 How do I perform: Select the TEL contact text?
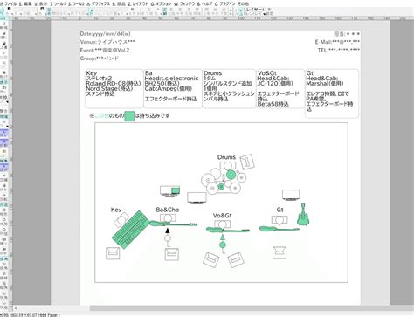click(x=339, y=50)
